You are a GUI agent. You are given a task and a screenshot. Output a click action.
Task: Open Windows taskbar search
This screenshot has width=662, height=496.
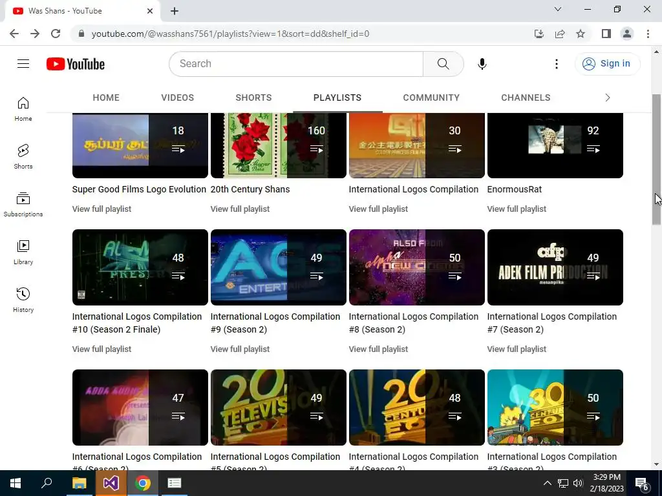tap(47, 483)
